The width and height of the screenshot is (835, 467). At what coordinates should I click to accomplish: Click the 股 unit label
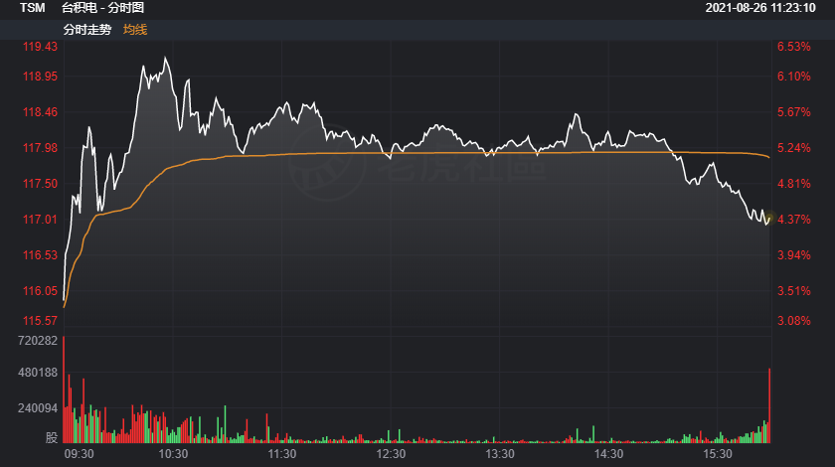[x=52, y=436]
